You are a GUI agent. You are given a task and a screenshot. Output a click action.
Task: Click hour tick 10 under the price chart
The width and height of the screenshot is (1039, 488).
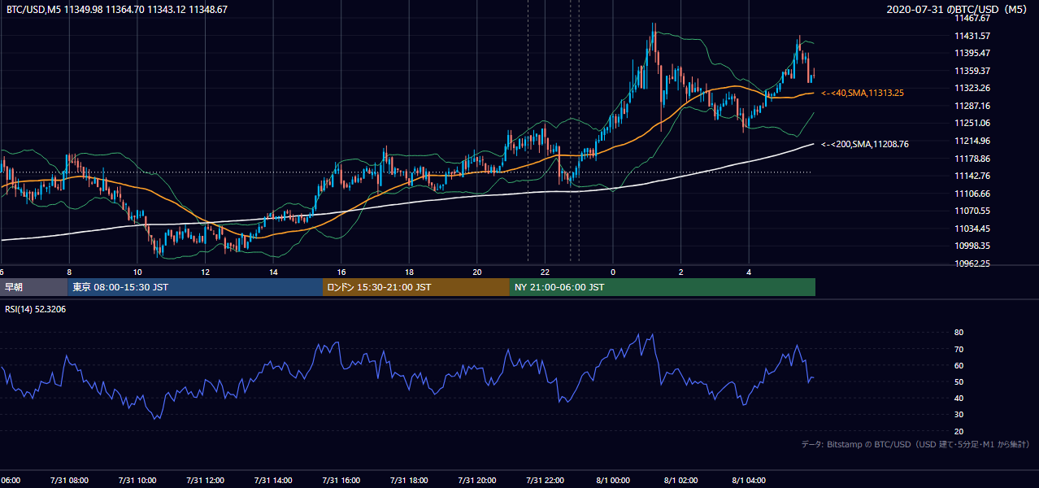pos(137,272)
